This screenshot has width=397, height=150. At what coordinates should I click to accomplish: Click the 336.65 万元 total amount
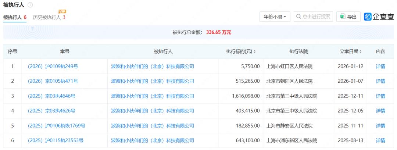[219, 32]
